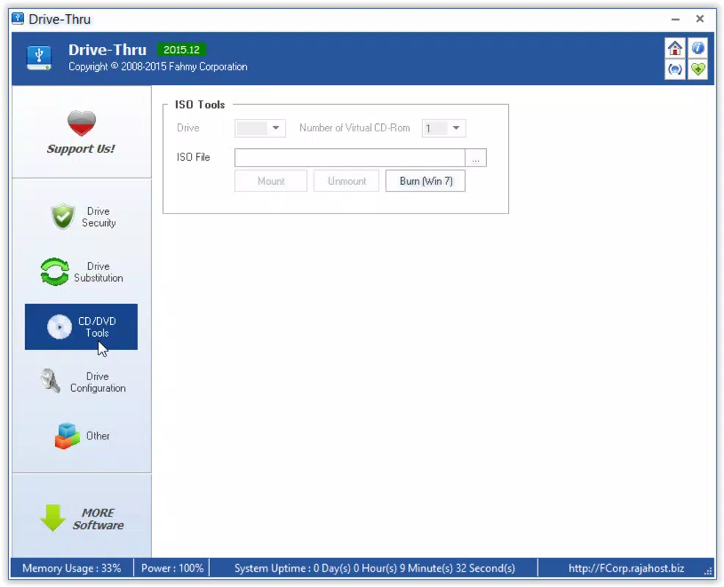The height and width of the screenshot is (587, 724).
Task: Click the Copyright Fahmy Corporation text
Action: (158, 67)
